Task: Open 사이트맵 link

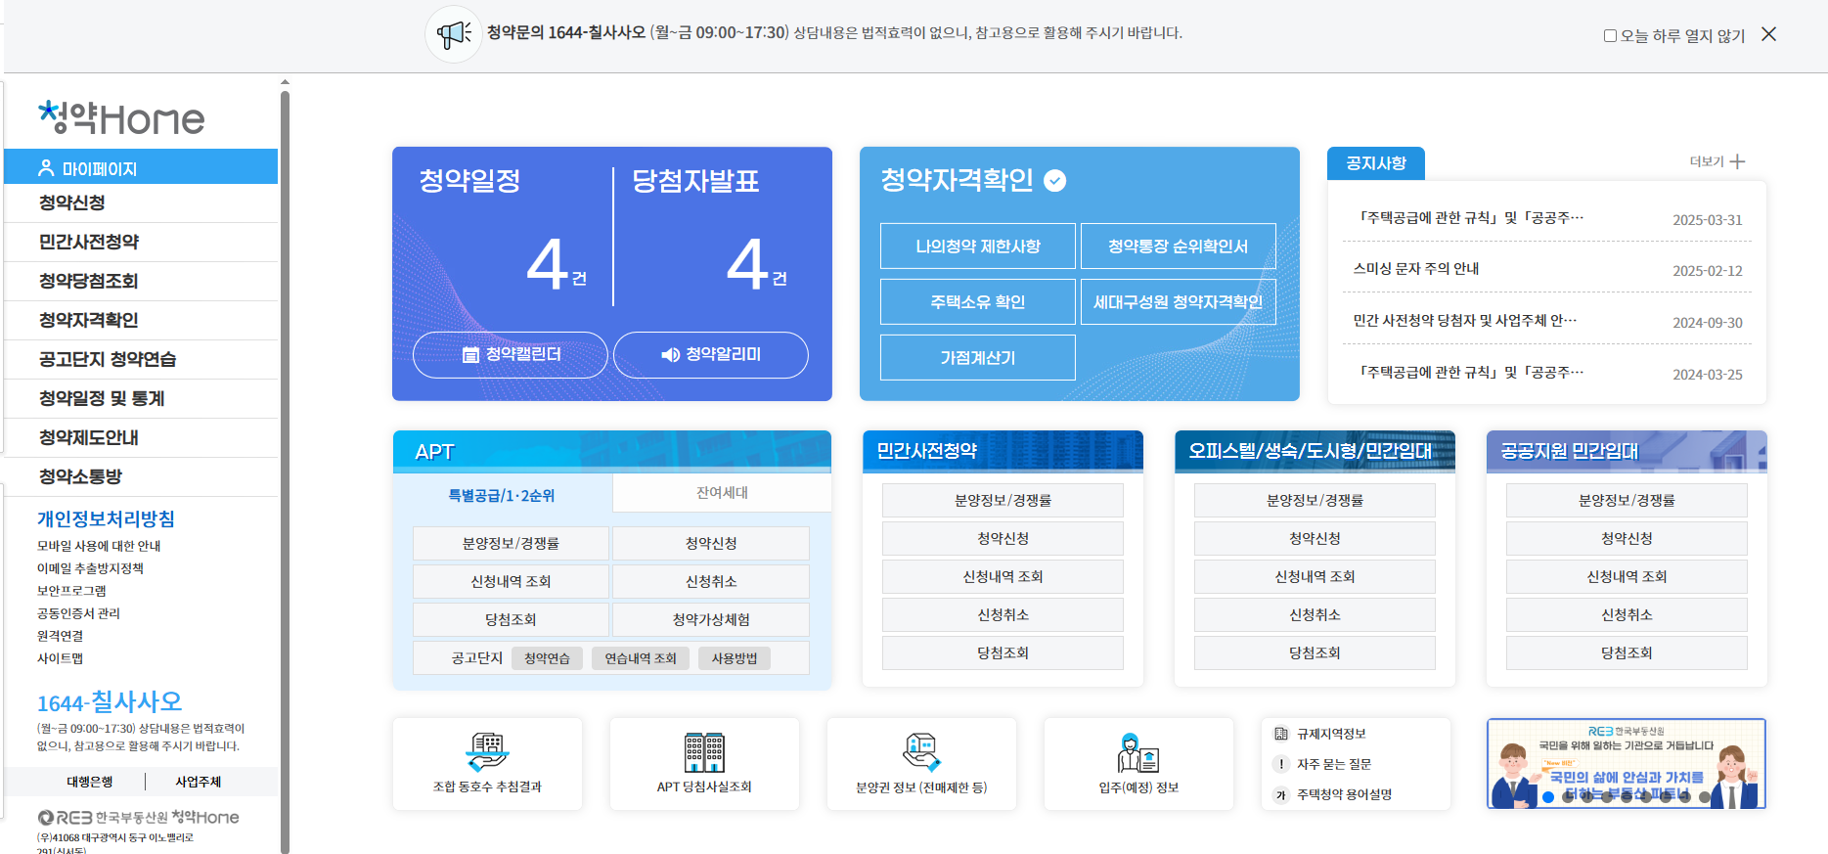Action: 60,658
